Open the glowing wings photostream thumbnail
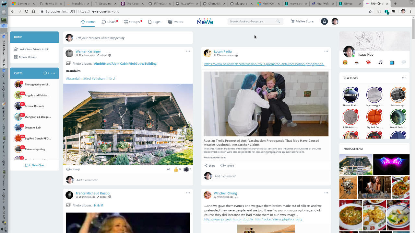The width and height of the screenshot is (415, 233). click(x=391, y=165)
